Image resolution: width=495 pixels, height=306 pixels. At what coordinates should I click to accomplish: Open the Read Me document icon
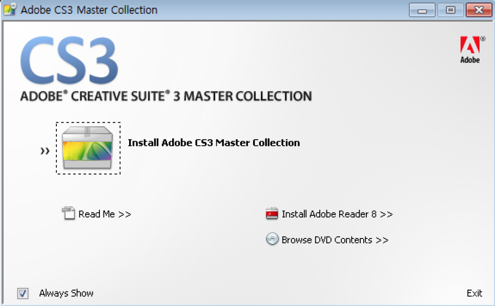click(x=69, y=213)
